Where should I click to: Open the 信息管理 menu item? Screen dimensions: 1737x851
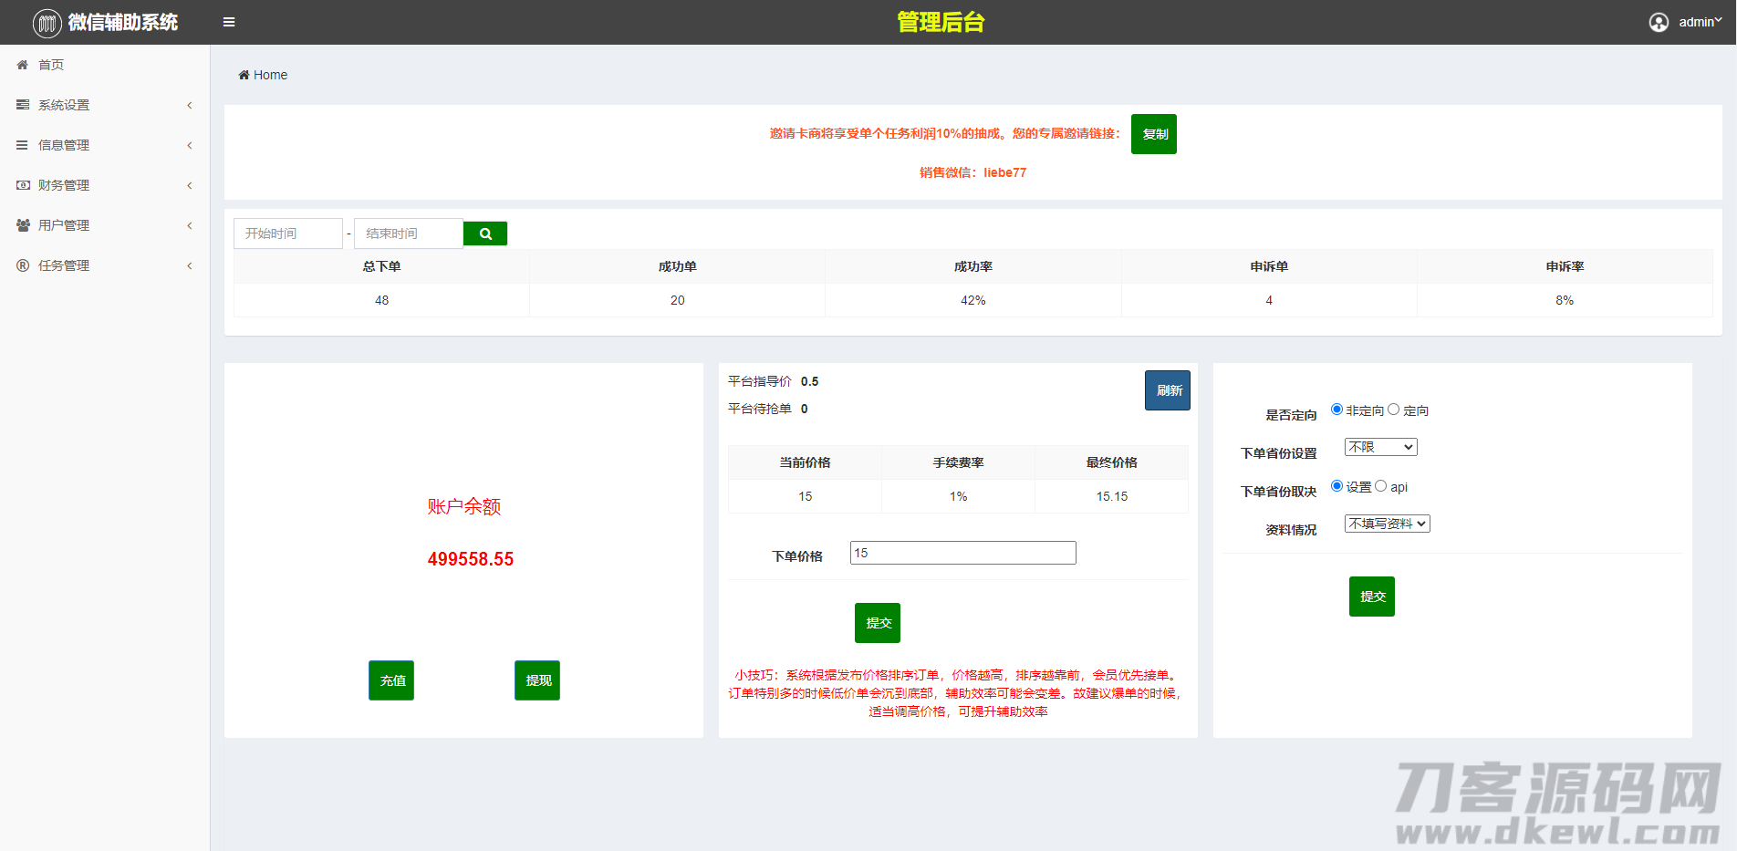pyautogui.click(x=64, y=145)
